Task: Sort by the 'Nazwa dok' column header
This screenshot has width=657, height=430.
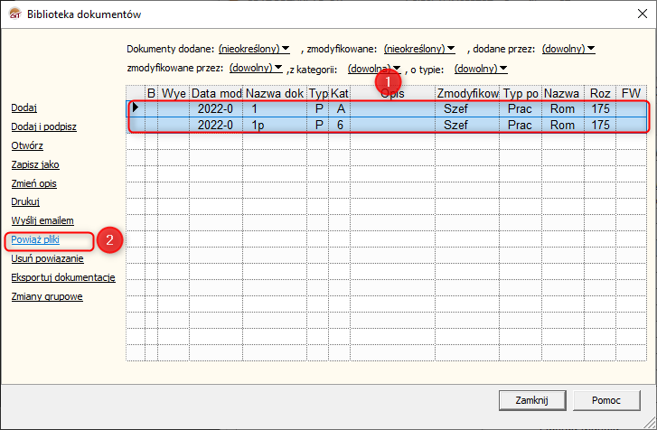Action: pos(275,93)
